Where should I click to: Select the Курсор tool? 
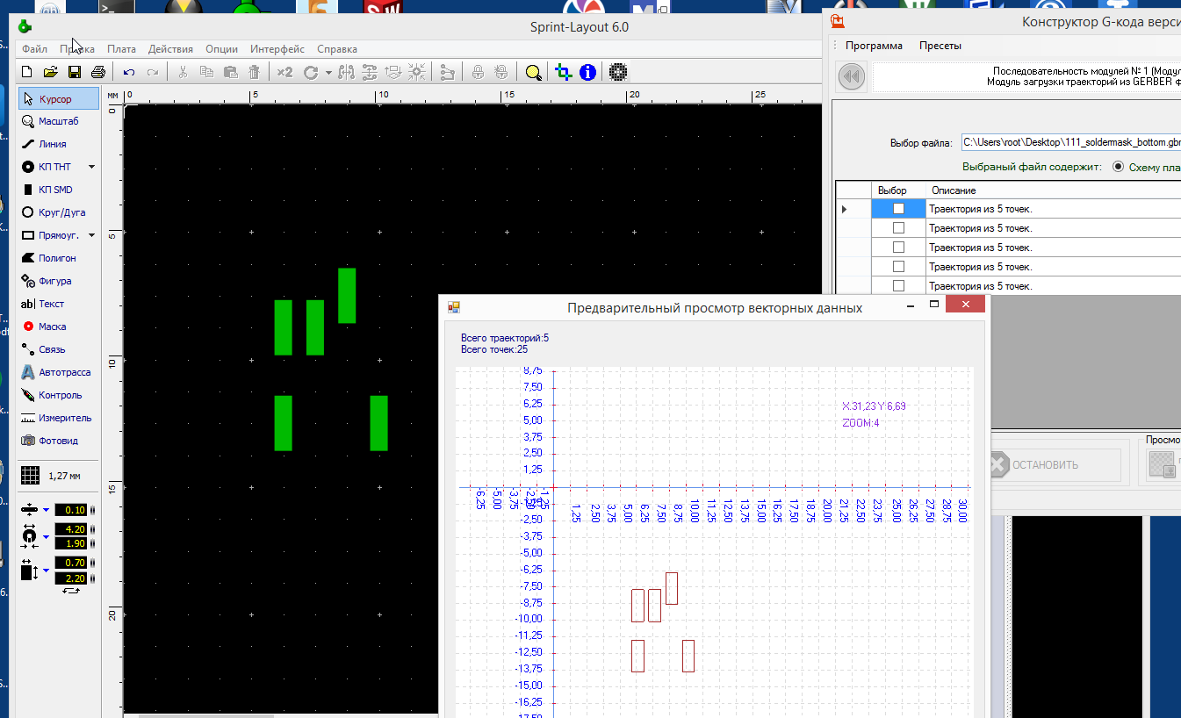tap(59, 98)
